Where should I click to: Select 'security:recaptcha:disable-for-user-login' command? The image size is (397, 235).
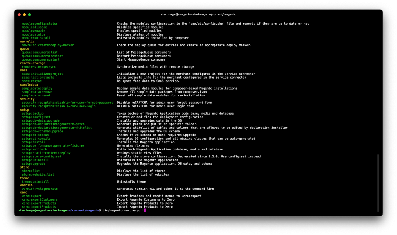pyautogui.click(x=59, y=106)
